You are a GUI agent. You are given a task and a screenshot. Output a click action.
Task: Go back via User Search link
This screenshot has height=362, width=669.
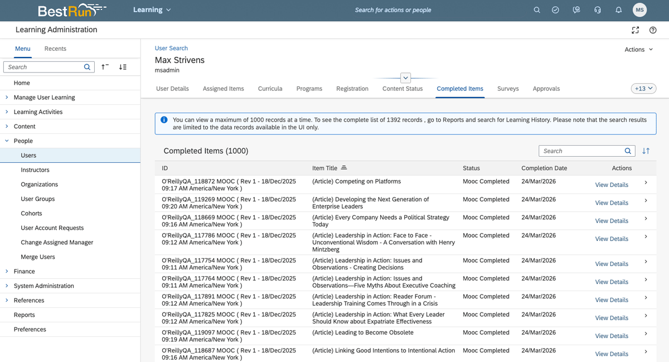click(x=171, y=49)
